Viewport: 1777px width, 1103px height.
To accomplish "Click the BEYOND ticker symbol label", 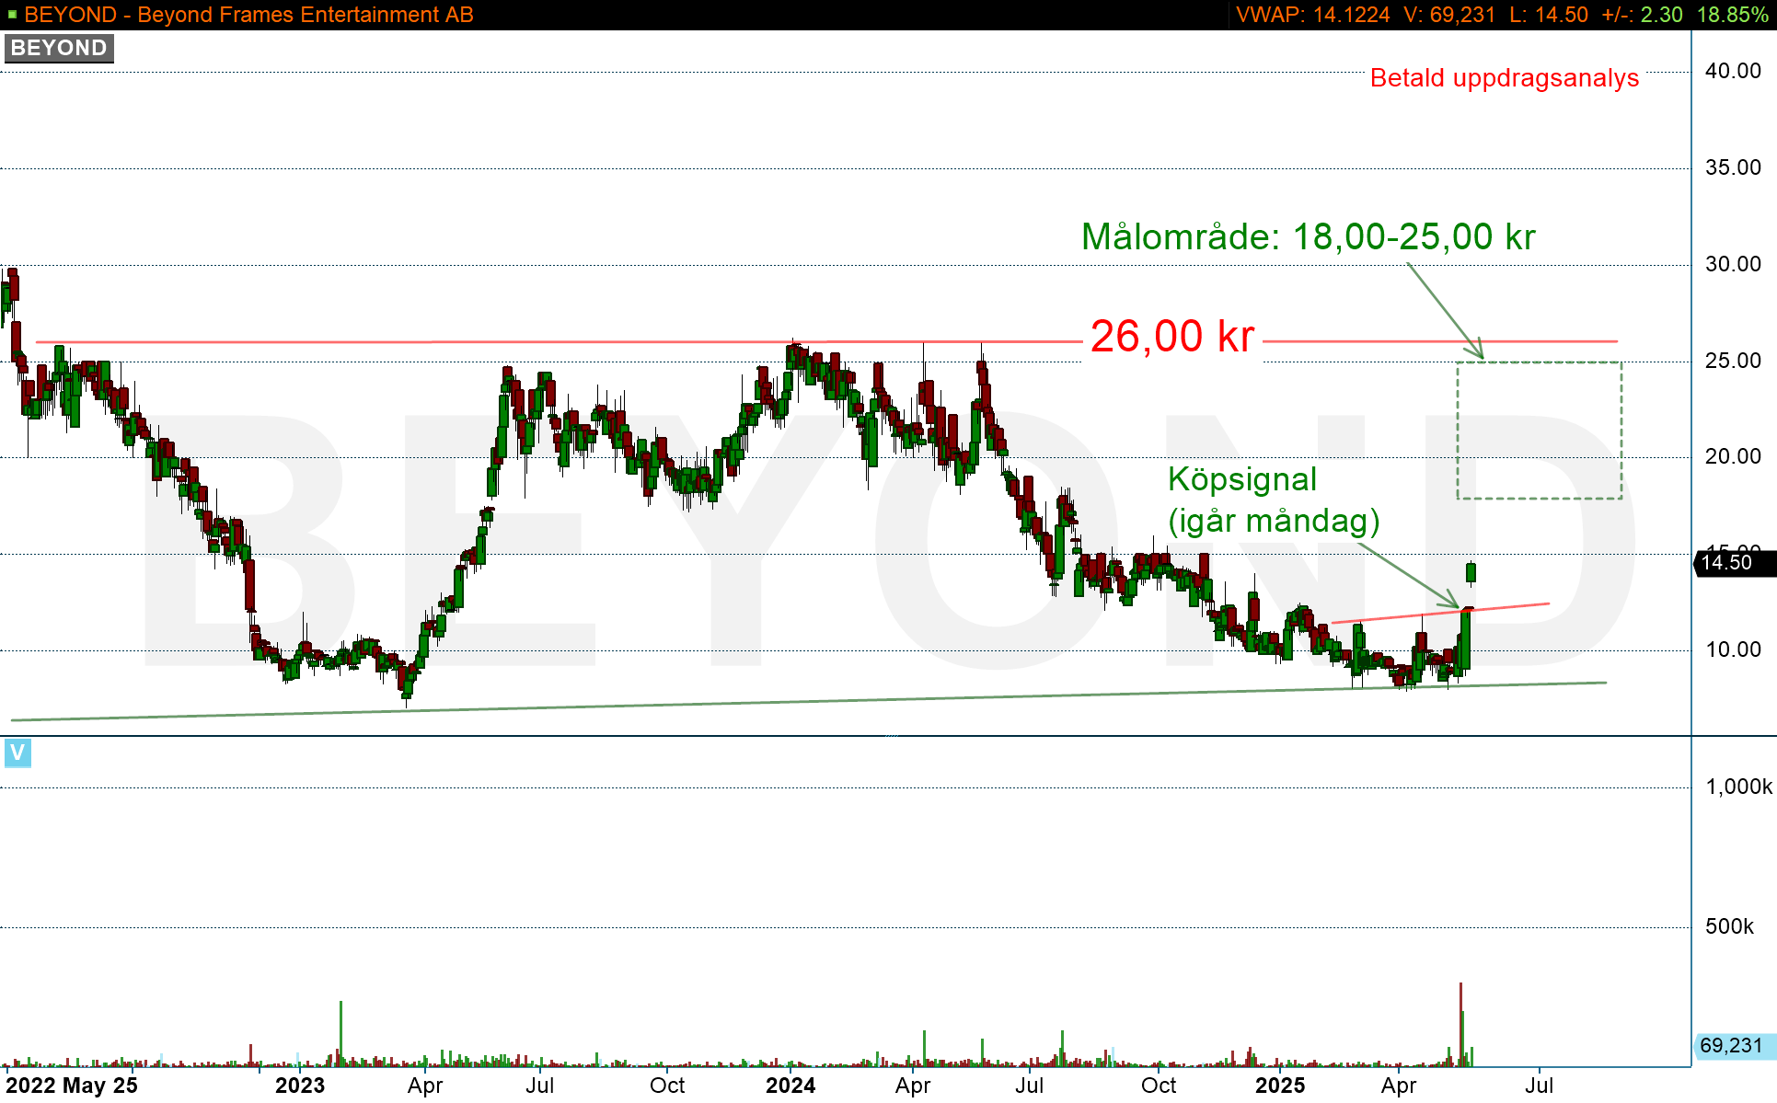I will [x=59, y=48].
